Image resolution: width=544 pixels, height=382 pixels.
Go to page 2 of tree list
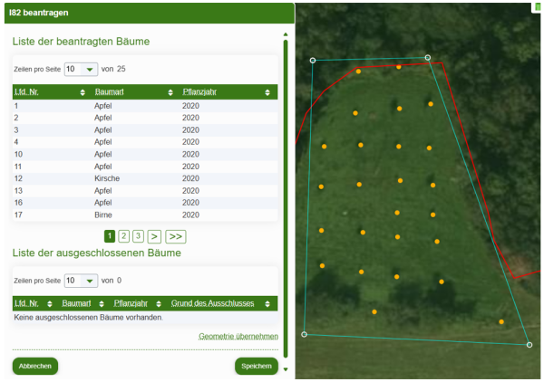(x=124, y=236)
